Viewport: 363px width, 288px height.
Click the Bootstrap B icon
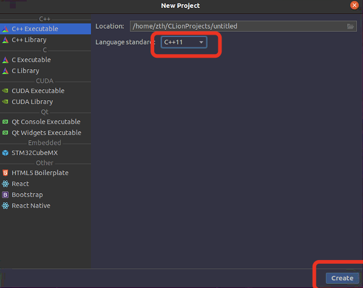click(x=5, y=194)
